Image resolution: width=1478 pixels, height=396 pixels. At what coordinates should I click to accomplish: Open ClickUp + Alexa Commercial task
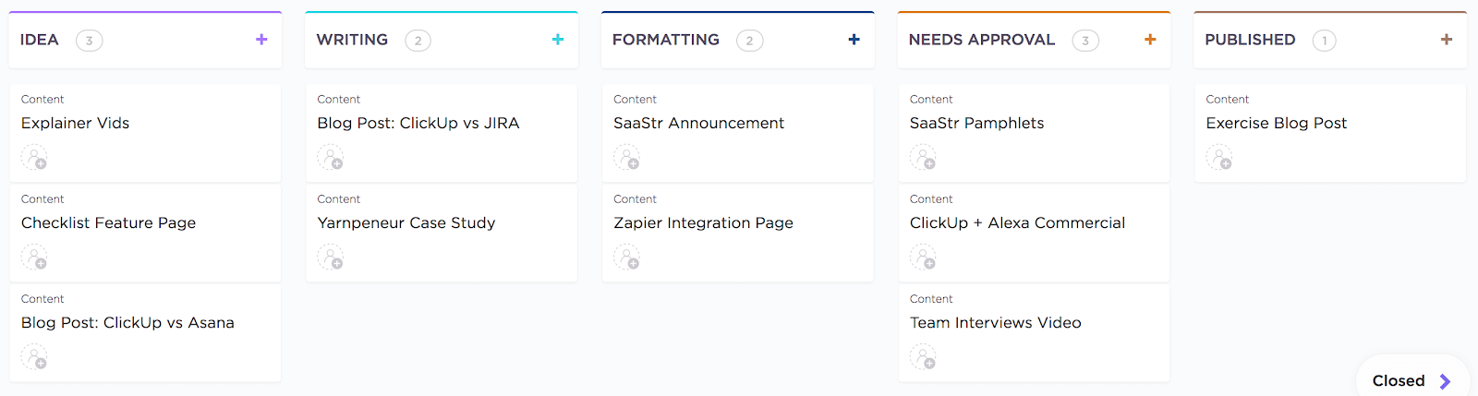[1017, 222]
